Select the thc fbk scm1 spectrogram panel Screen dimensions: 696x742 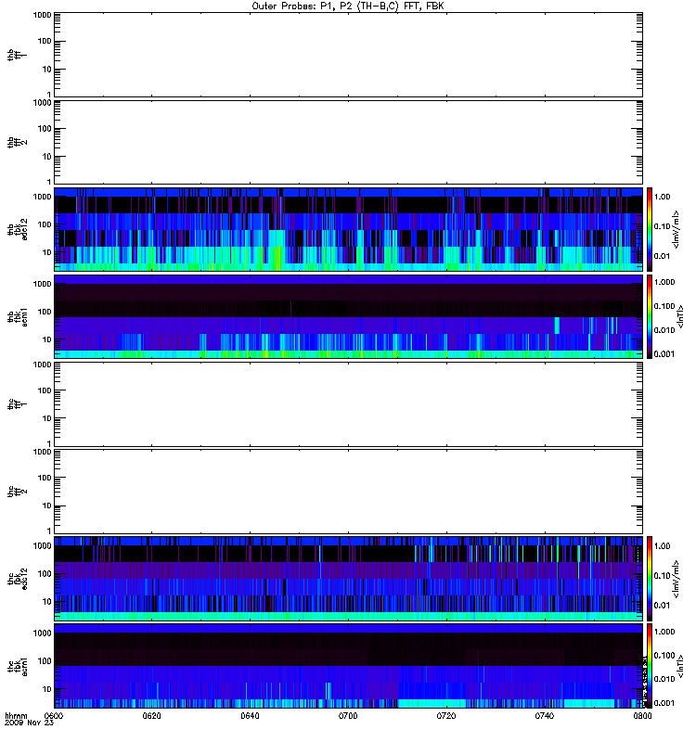click(349, 666)
